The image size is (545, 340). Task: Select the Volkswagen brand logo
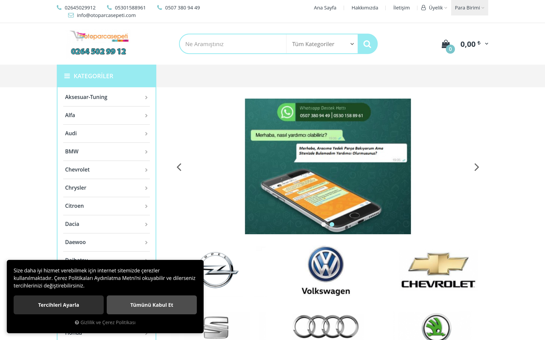[326, 270]
